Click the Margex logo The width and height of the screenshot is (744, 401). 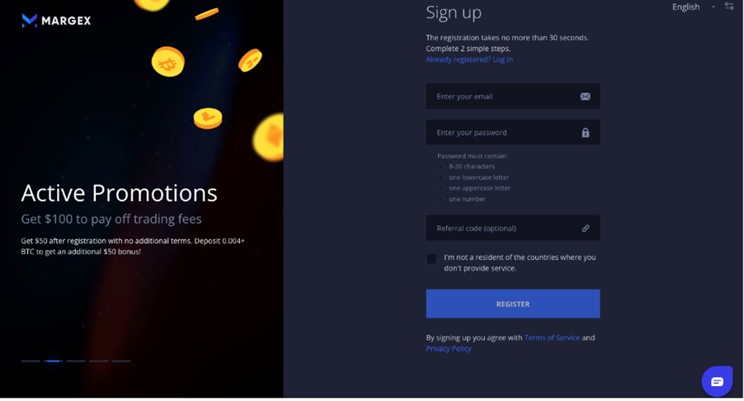(x=56, y=21)
